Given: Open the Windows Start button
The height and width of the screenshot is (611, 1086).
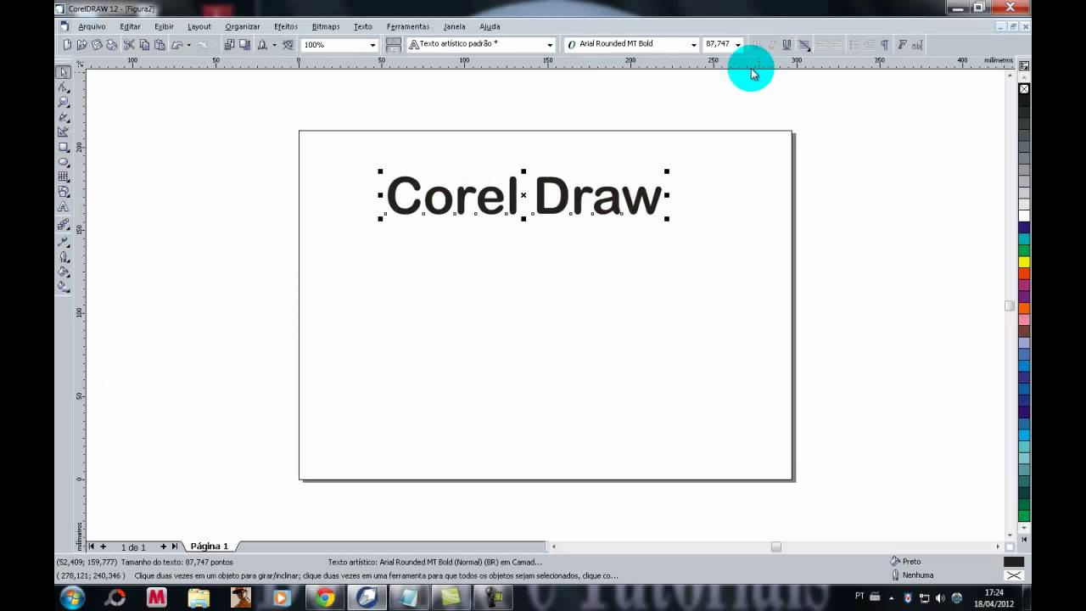Looking at the screenshot, I should click(73, 597).
